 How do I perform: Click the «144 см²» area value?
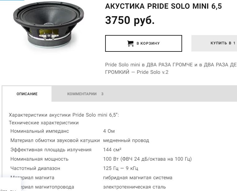coord(112,150)
